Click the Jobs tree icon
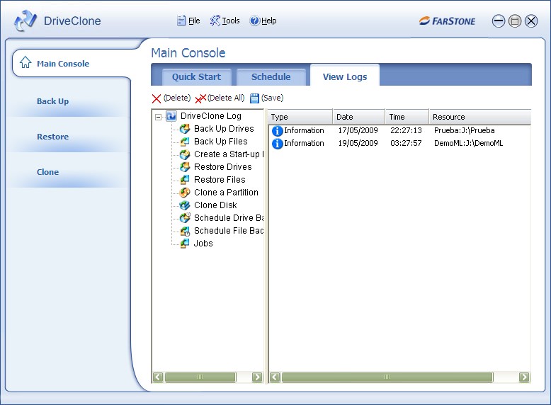This screenshot has height=405, width=551. [x=185, y=244]
